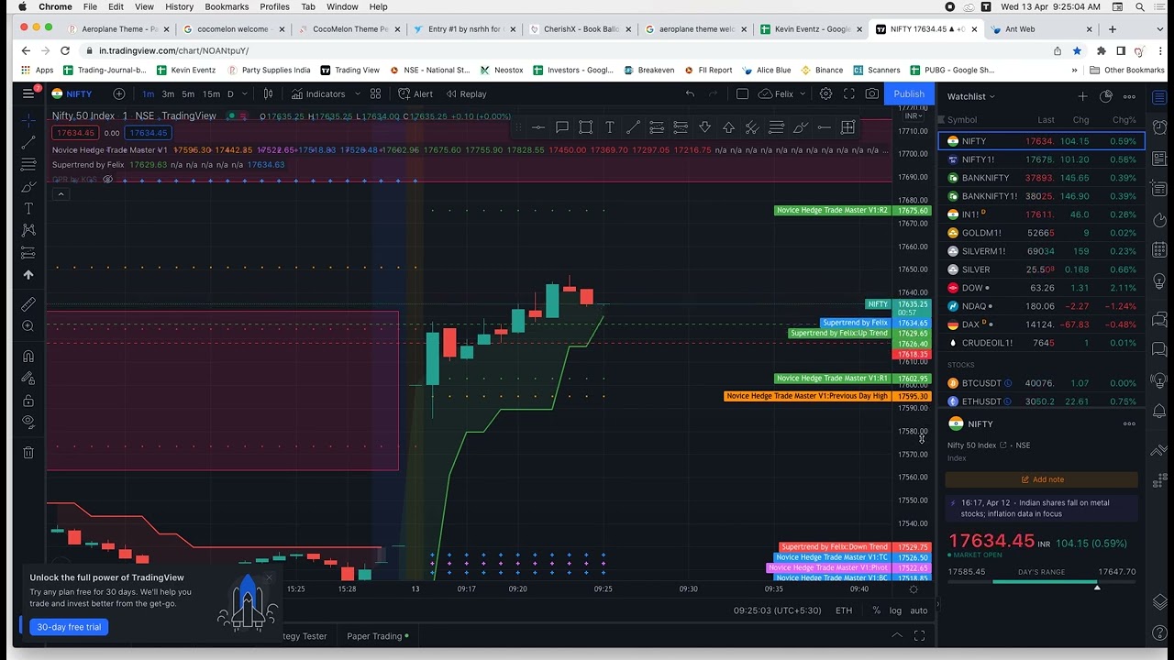The width and height of the screenshot is (1174, 660).
Task: Select the arrow up icon tool
Action: coord(28,275)
